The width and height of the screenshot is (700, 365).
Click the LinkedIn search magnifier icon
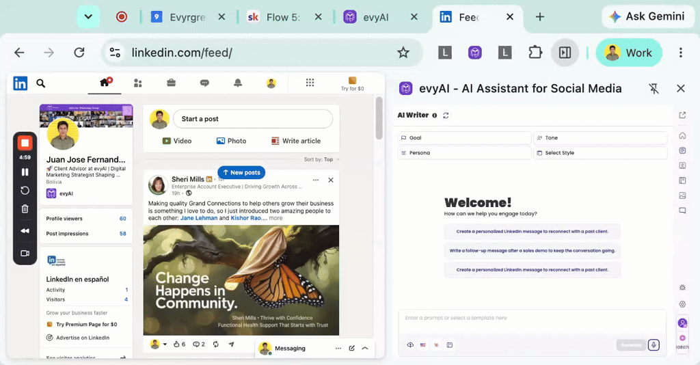coord(40,83)
